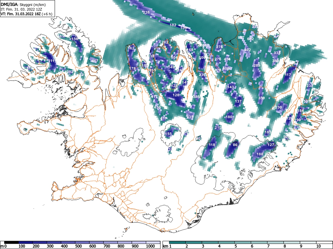Click the map value 111
This screenshot has width=333, height=249.
(52, 61)
